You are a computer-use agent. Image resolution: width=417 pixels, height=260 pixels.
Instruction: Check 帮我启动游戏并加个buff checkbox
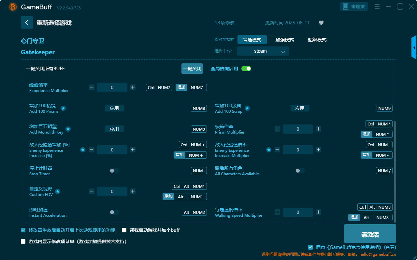coord(124,230)
